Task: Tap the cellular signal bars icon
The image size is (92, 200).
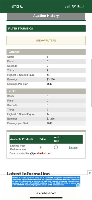Action: pyautogui.click(x=68, y=6)
